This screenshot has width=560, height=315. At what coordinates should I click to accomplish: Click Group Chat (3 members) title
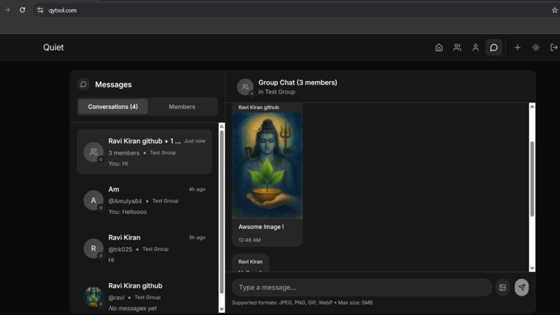click(x=297, y=83)
